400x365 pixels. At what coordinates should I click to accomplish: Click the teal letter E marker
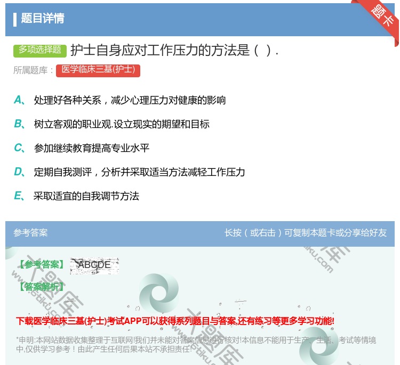coord(19,196)
